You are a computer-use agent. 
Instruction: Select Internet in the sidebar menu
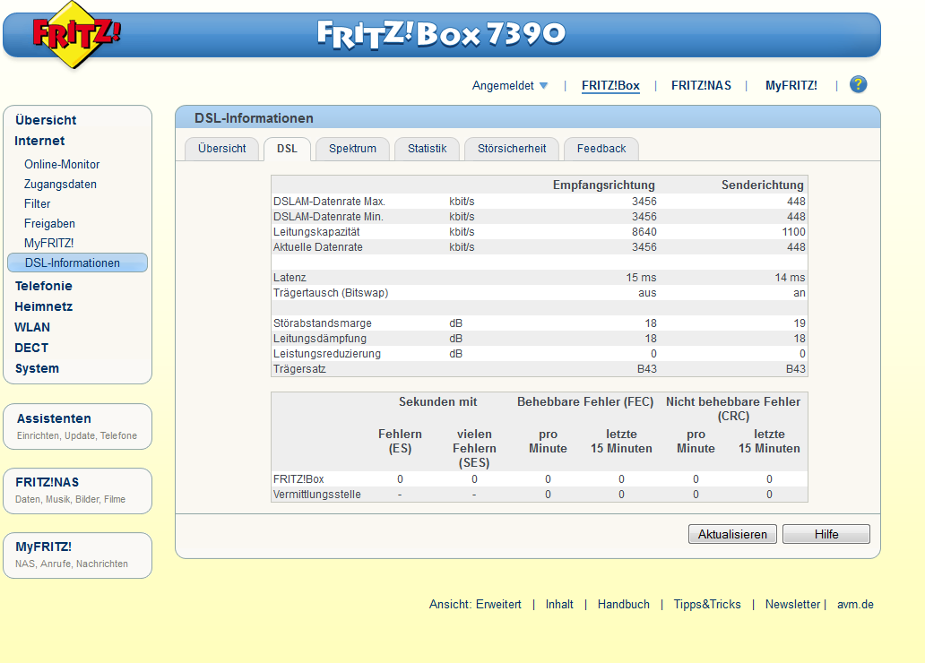tap(39, 141)
